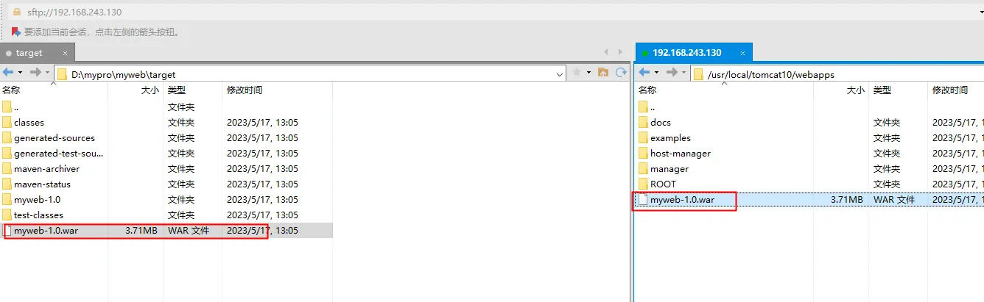Refresh the local pane with the circular arrow icon

[x=621, y=72]
